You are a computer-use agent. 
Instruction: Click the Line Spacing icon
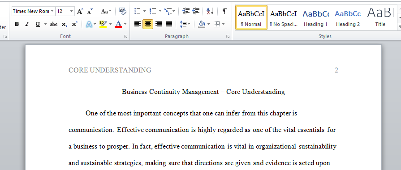coord(183,24)
